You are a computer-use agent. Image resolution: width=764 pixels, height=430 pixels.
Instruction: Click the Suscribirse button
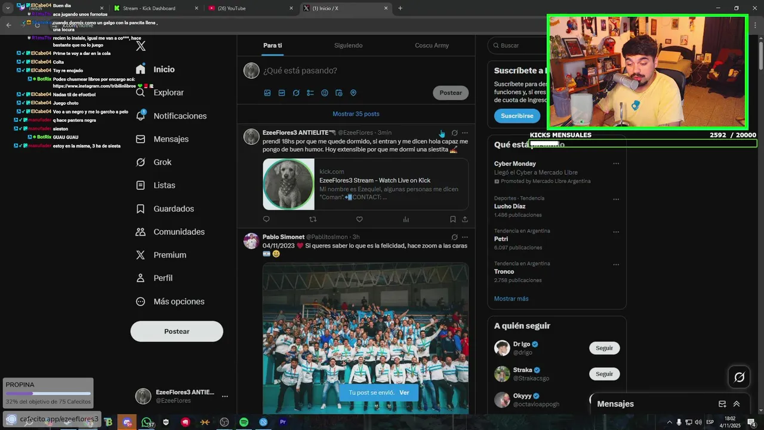[x=517, y=116]
